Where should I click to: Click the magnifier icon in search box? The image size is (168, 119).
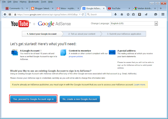(x=88, y=14)
